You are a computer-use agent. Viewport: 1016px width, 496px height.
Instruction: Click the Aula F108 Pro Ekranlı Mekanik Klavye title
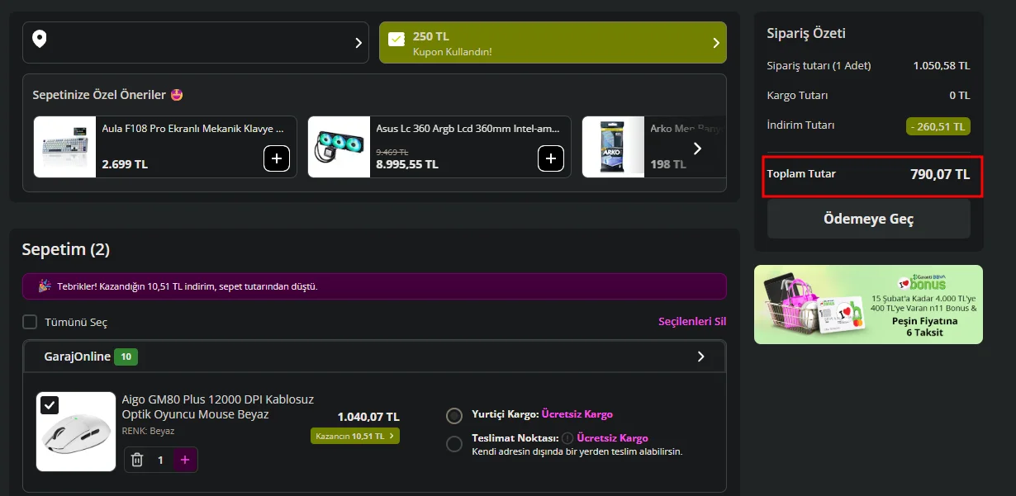[192, 129]
